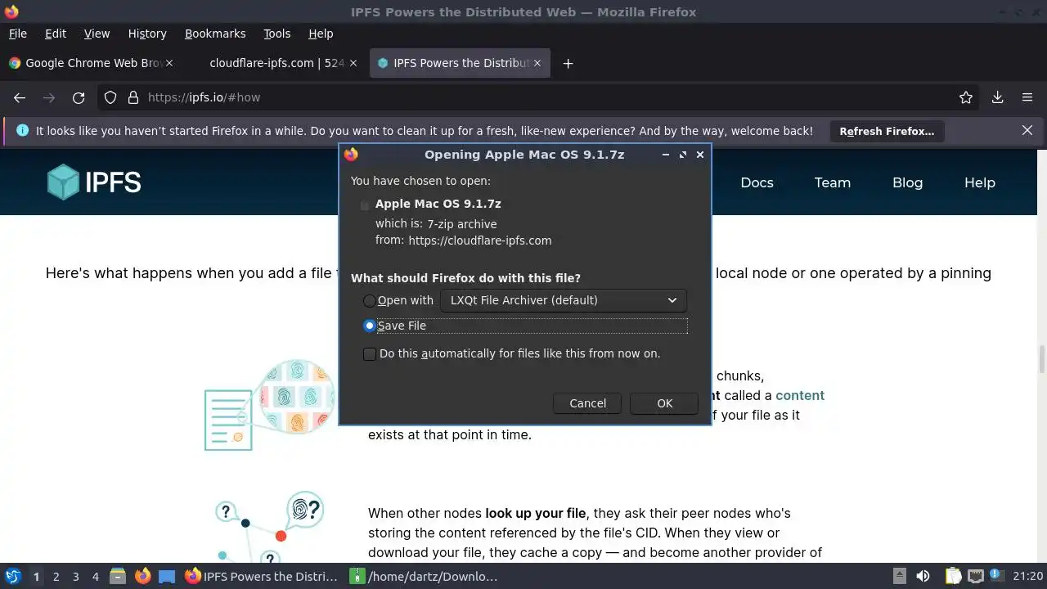Image resolution: width=1047 pixels, height=589 pixels.
Task: Bookmark this page with the star icon
Action: click(966, 97)
